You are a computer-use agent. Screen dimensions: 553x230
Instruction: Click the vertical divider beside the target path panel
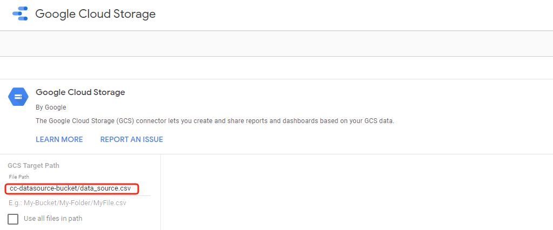tap(160, 192)
